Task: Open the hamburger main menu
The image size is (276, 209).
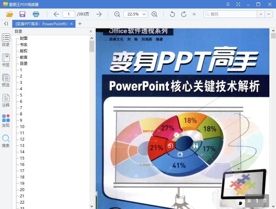Action: (228, 4)
